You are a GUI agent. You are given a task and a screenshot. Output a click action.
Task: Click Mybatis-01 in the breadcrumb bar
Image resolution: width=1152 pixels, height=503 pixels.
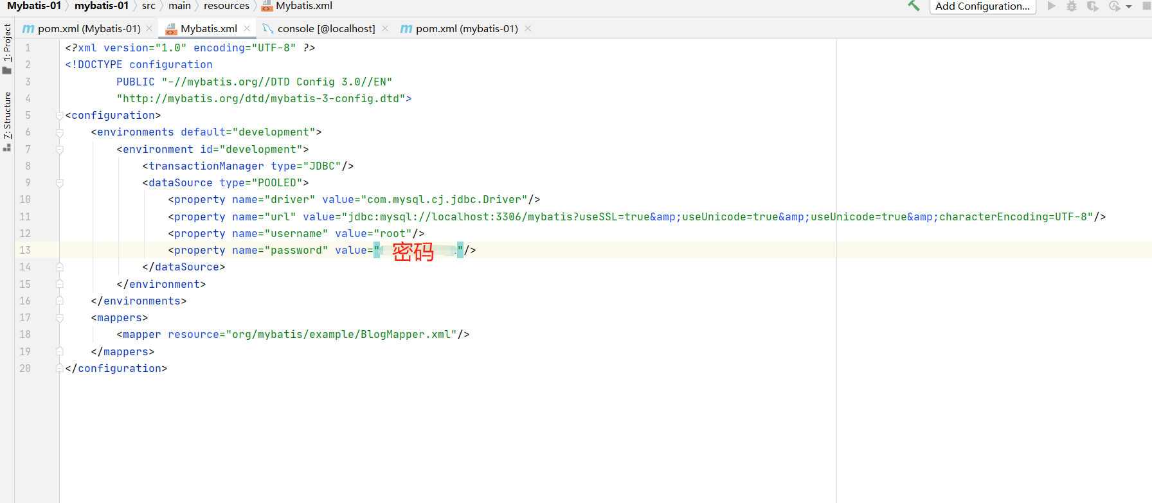click(34, 6)
